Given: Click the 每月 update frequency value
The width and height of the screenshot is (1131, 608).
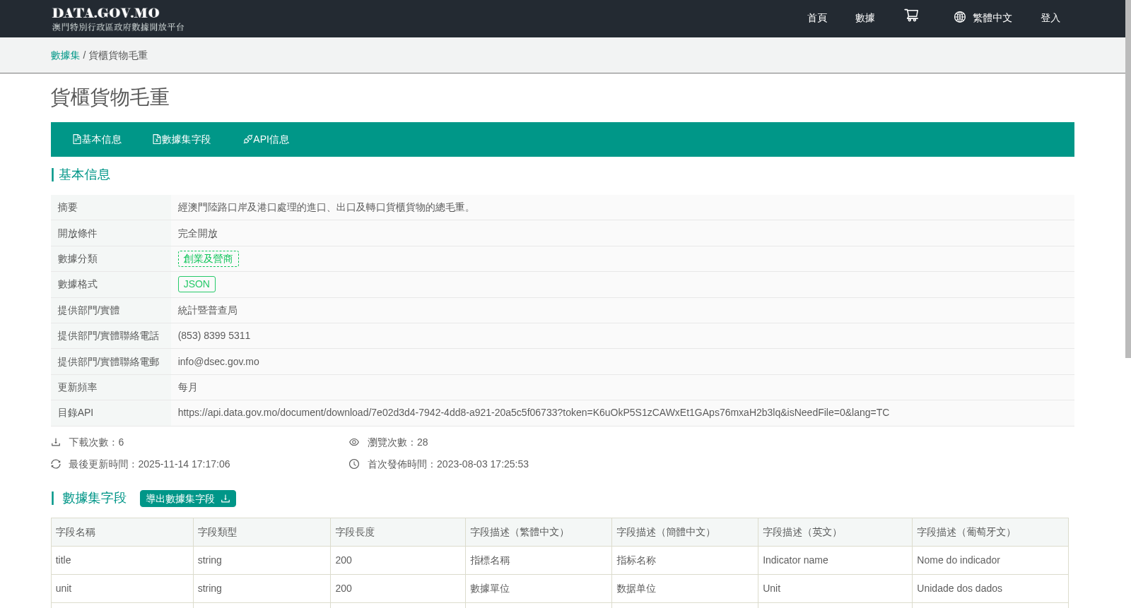Looking at the screenshot, I should pos(188,387).
